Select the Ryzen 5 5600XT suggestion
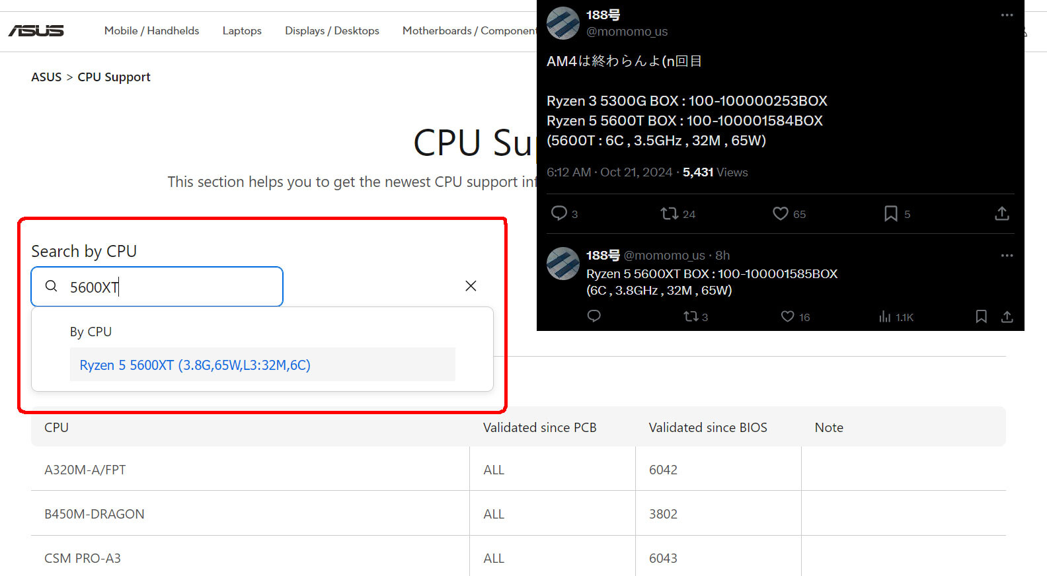Screen dimensions: 1047x576 (x=262, y=365)
